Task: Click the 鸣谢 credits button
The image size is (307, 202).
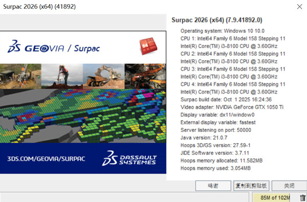Action: tap(213, 186)
